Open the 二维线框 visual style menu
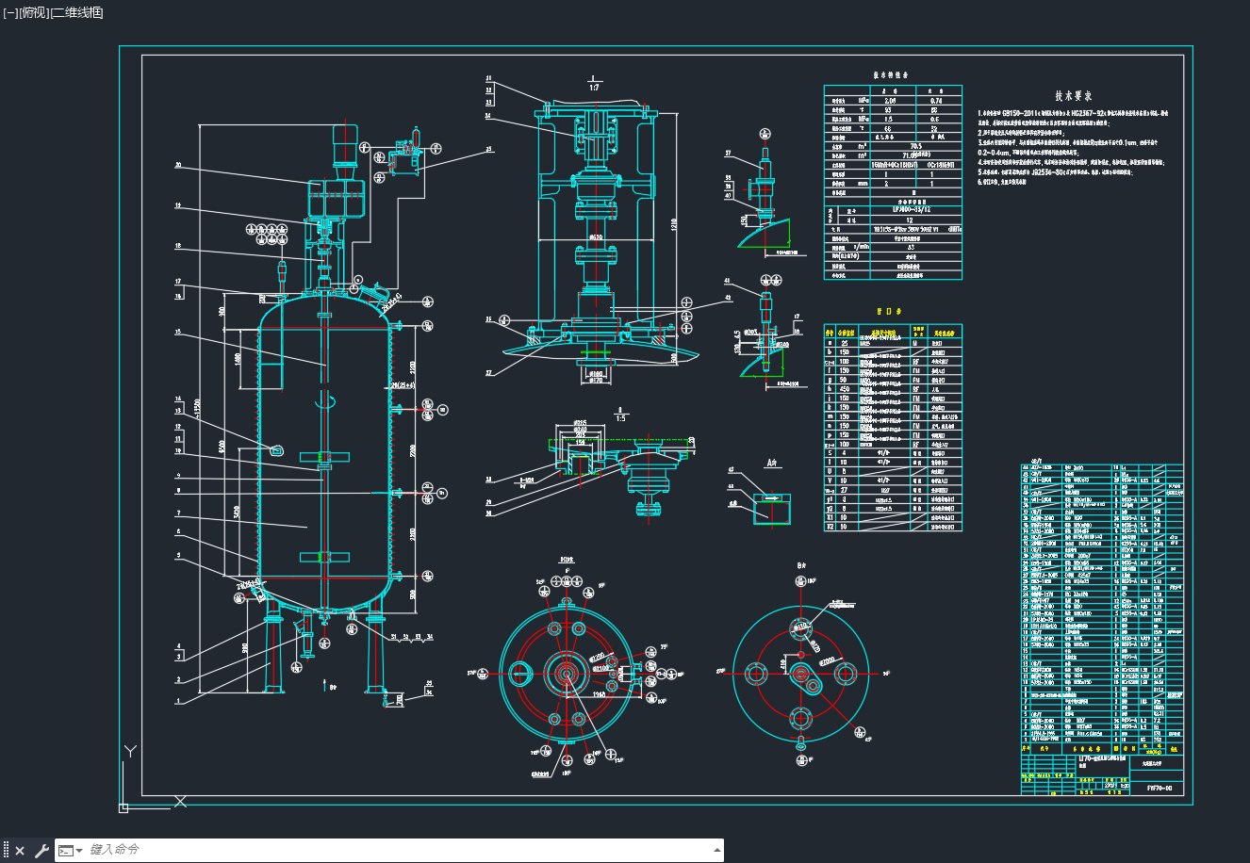The height and width of the screenshot is (863, 1250). pyautogui.click(x=76, y=12)
